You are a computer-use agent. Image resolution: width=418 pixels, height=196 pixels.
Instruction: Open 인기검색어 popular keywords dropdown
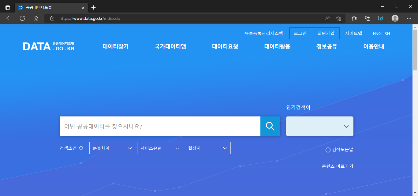(320, 126)
